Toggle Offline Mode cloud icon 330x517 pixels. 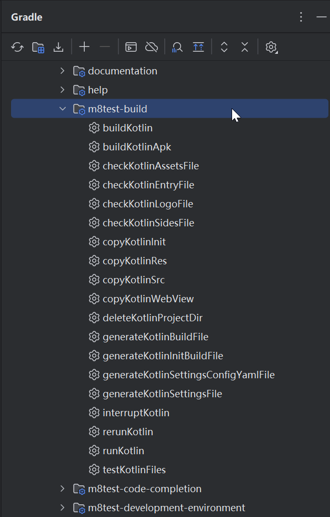click(152, 47)
